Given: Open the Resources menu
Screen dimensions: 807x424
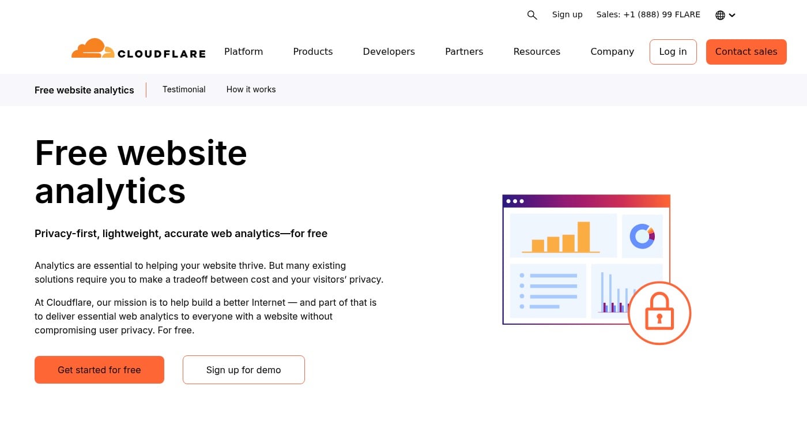Looking at the screenshot, I should (x=537, y=51).
